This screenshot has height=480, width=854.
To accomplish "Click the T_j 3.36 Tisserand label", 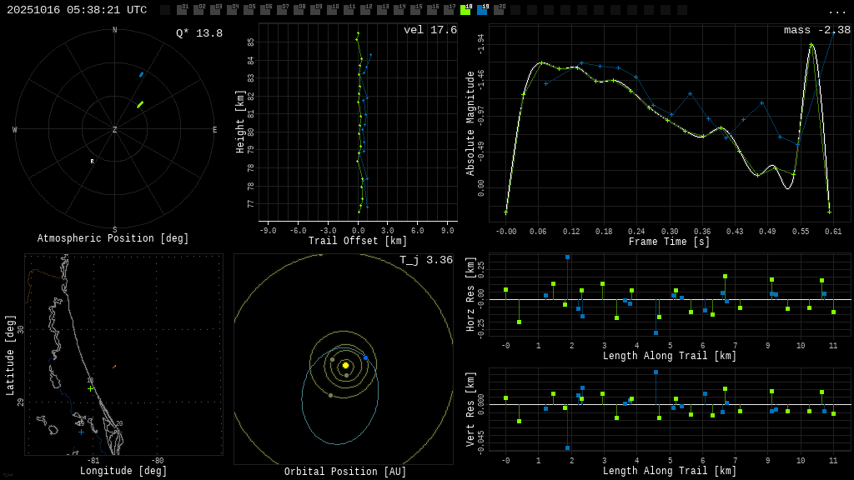I will (425, 260).
